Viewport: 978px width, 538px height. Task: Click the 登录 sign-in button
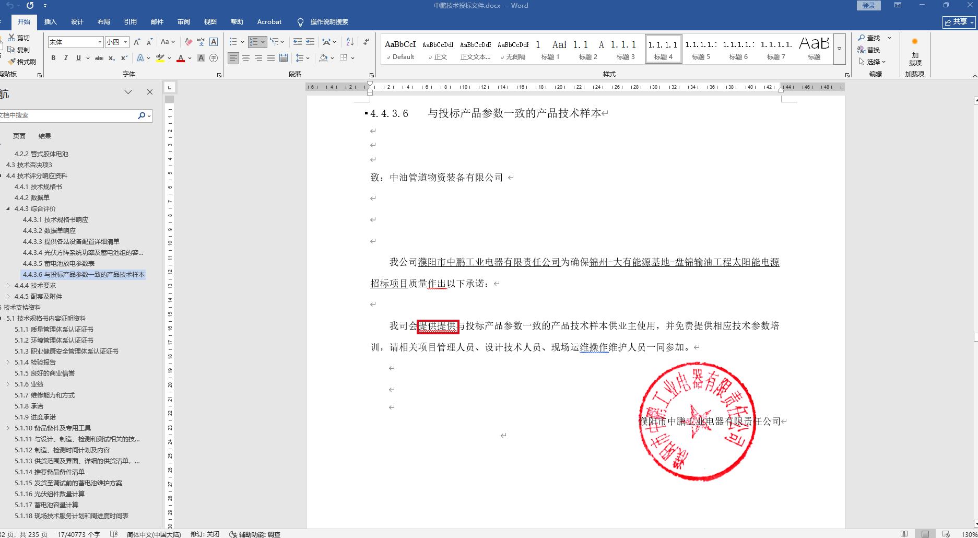(869, 5)
